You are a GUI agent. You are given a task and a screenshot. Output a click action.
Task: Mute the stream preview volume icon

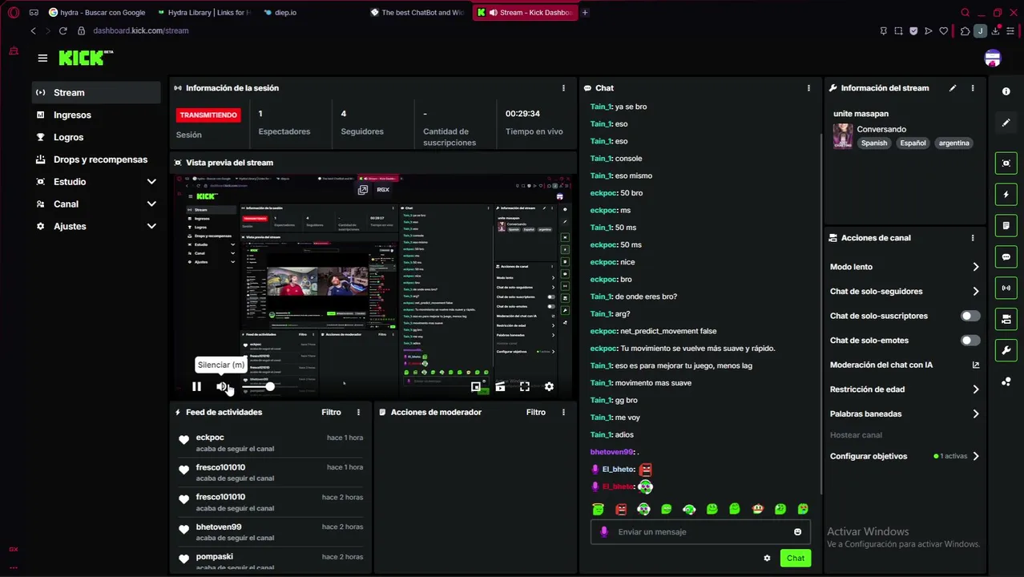coord(222,387)
